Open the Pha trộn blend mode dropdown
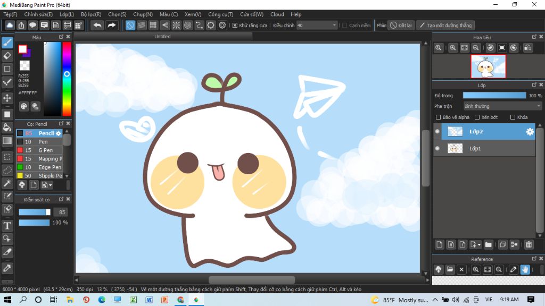The width and height of the screenshot is (545, 306). (502, 106)
